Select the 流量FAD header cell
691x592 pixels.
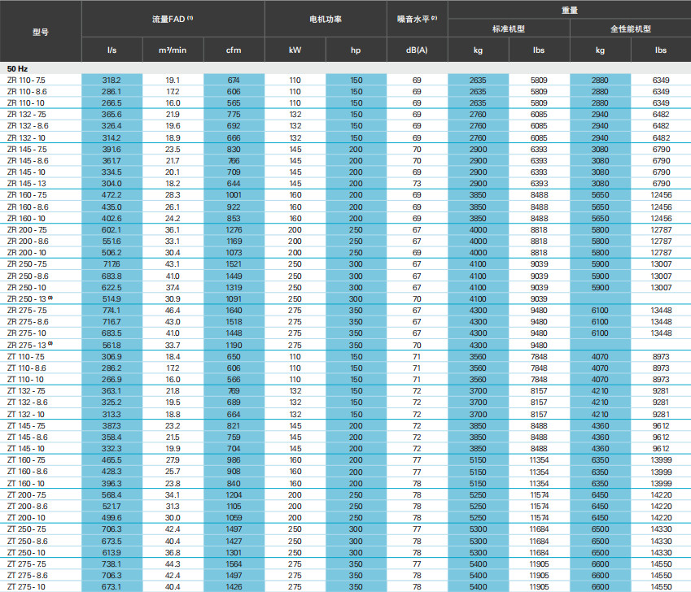click(x=173, y=18)
